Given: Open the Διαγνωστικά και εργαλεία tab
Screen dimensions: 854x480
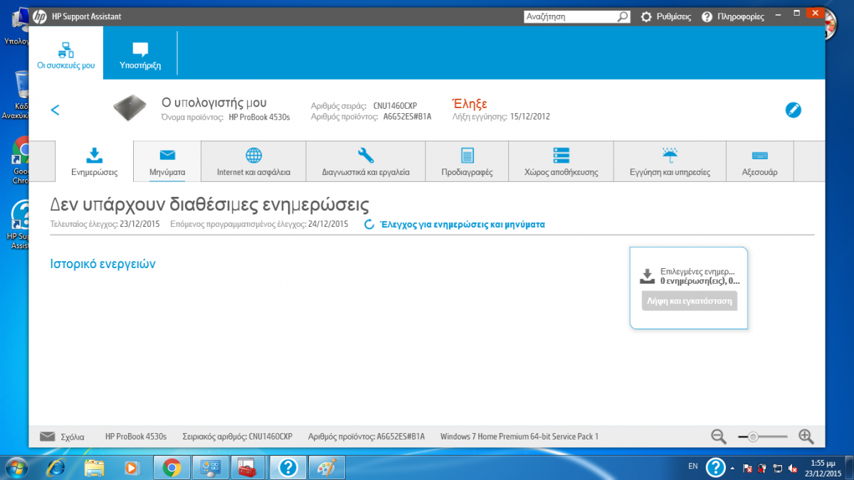Looking at the screenshot, I should [366, 161].
